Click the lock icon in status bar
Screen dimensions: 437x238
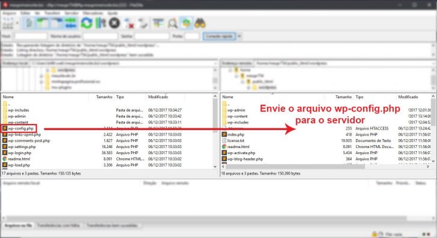[x=375, y=234]
